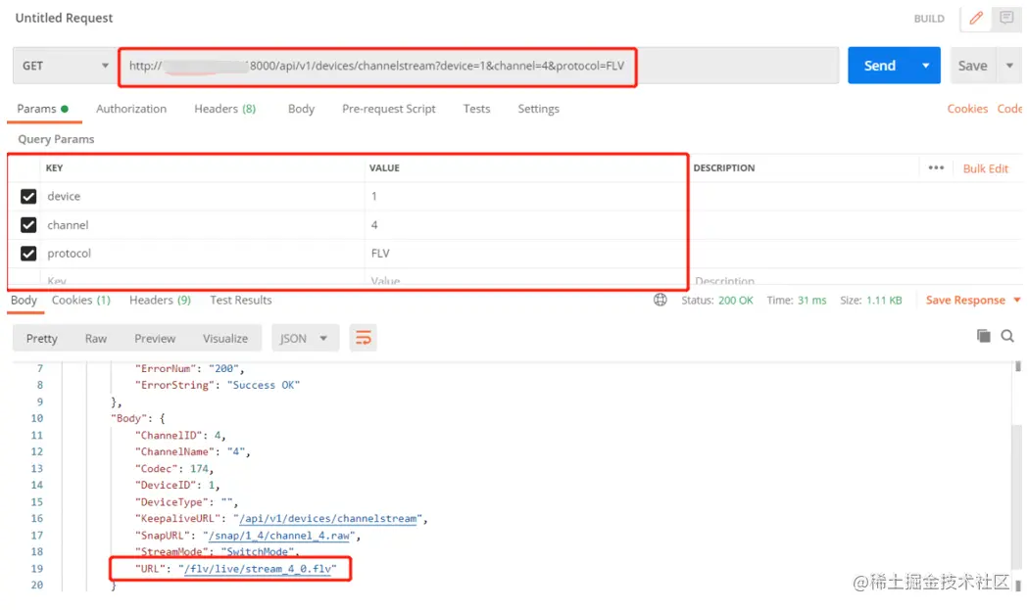Viewport: 1028px width, 610px height.
Task: Follow the SnapURL channel_4.raw link
Action: click(x=278, y=536)
